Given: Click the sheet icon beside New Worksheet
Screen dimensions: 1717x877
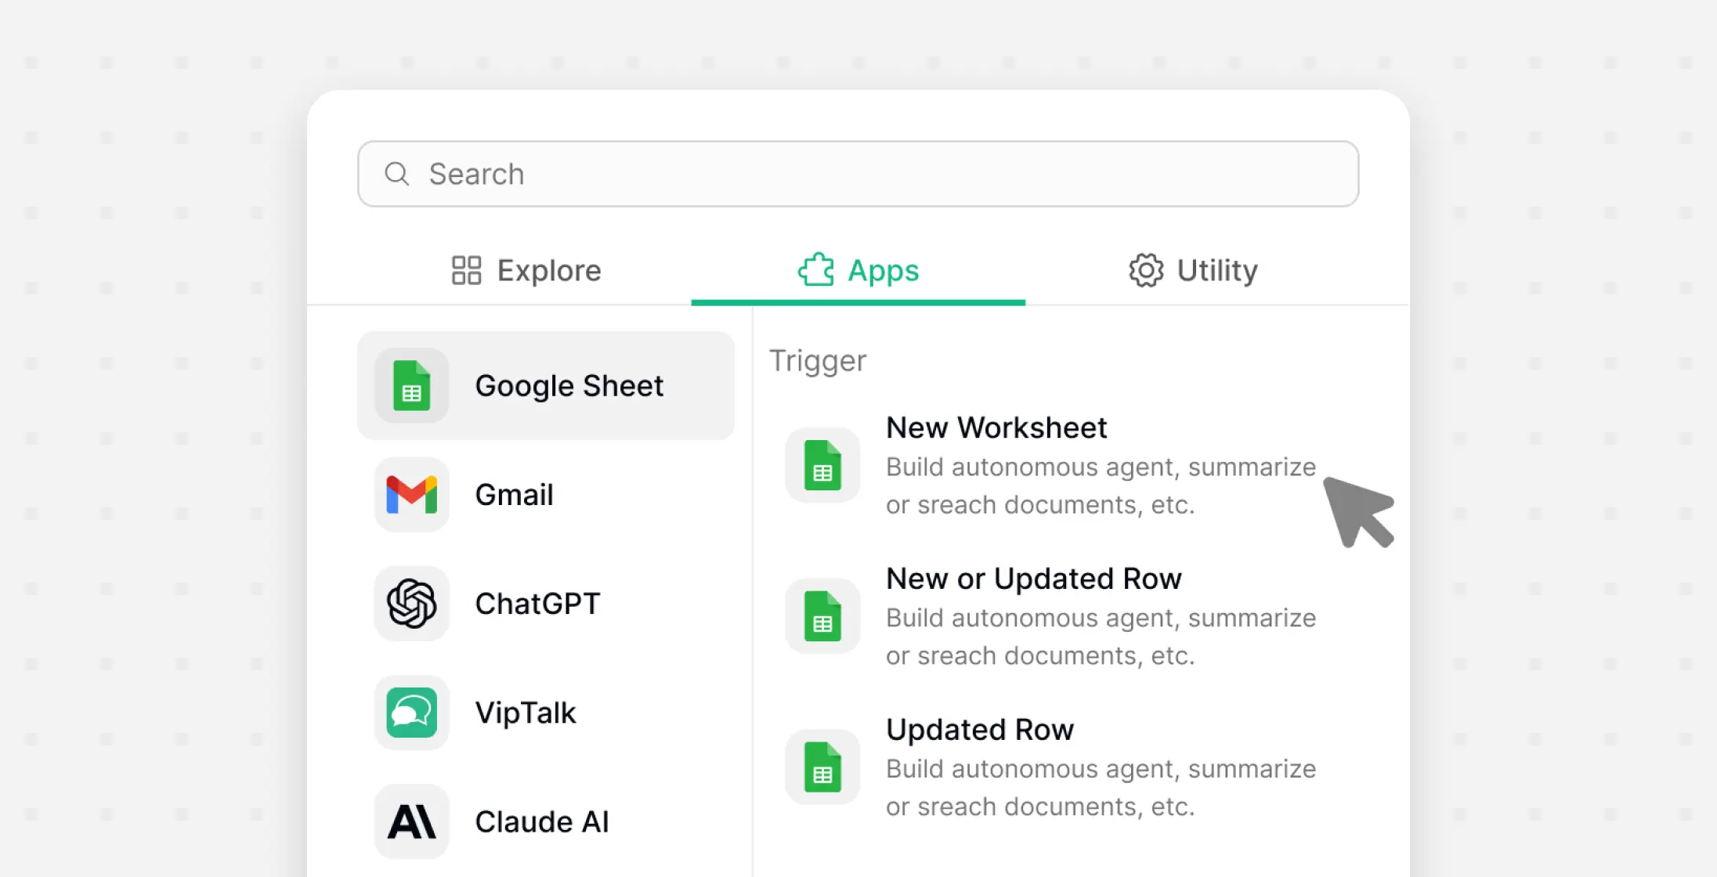Looking at the screenshot, I should 822,465.
